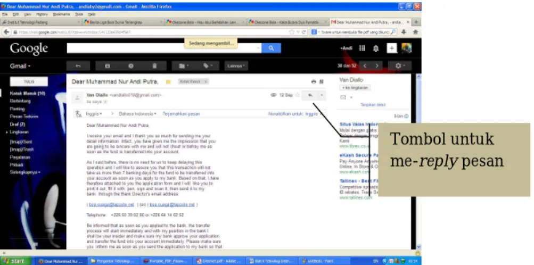This screenshot has height=265, width=534.
Task: Click the +Andi Google+ profile link
Action: click(x=346, y=48)
